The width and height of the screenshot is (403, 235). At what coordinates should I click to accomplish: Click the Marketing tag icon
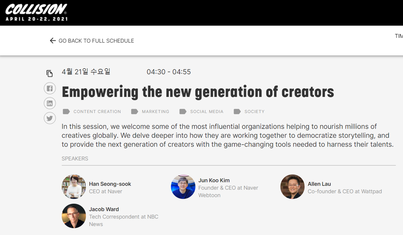click(135, 112)
